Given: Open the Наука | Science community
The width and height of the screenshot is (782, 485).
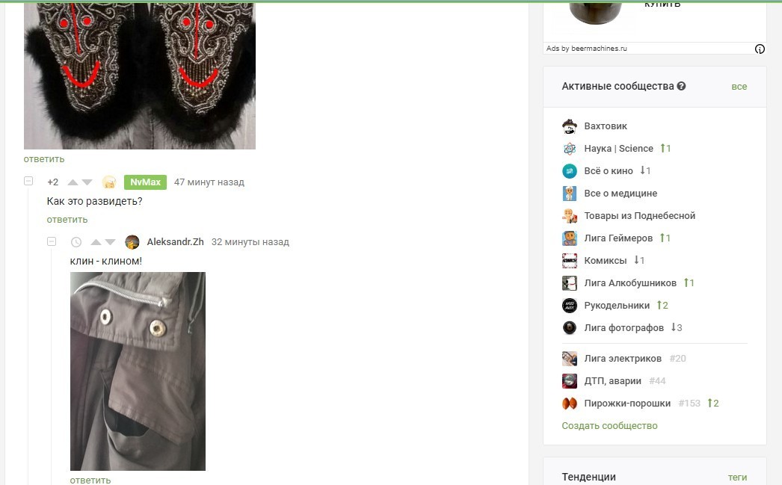Looking at the screenshot, I should click(x=618, y=149).
